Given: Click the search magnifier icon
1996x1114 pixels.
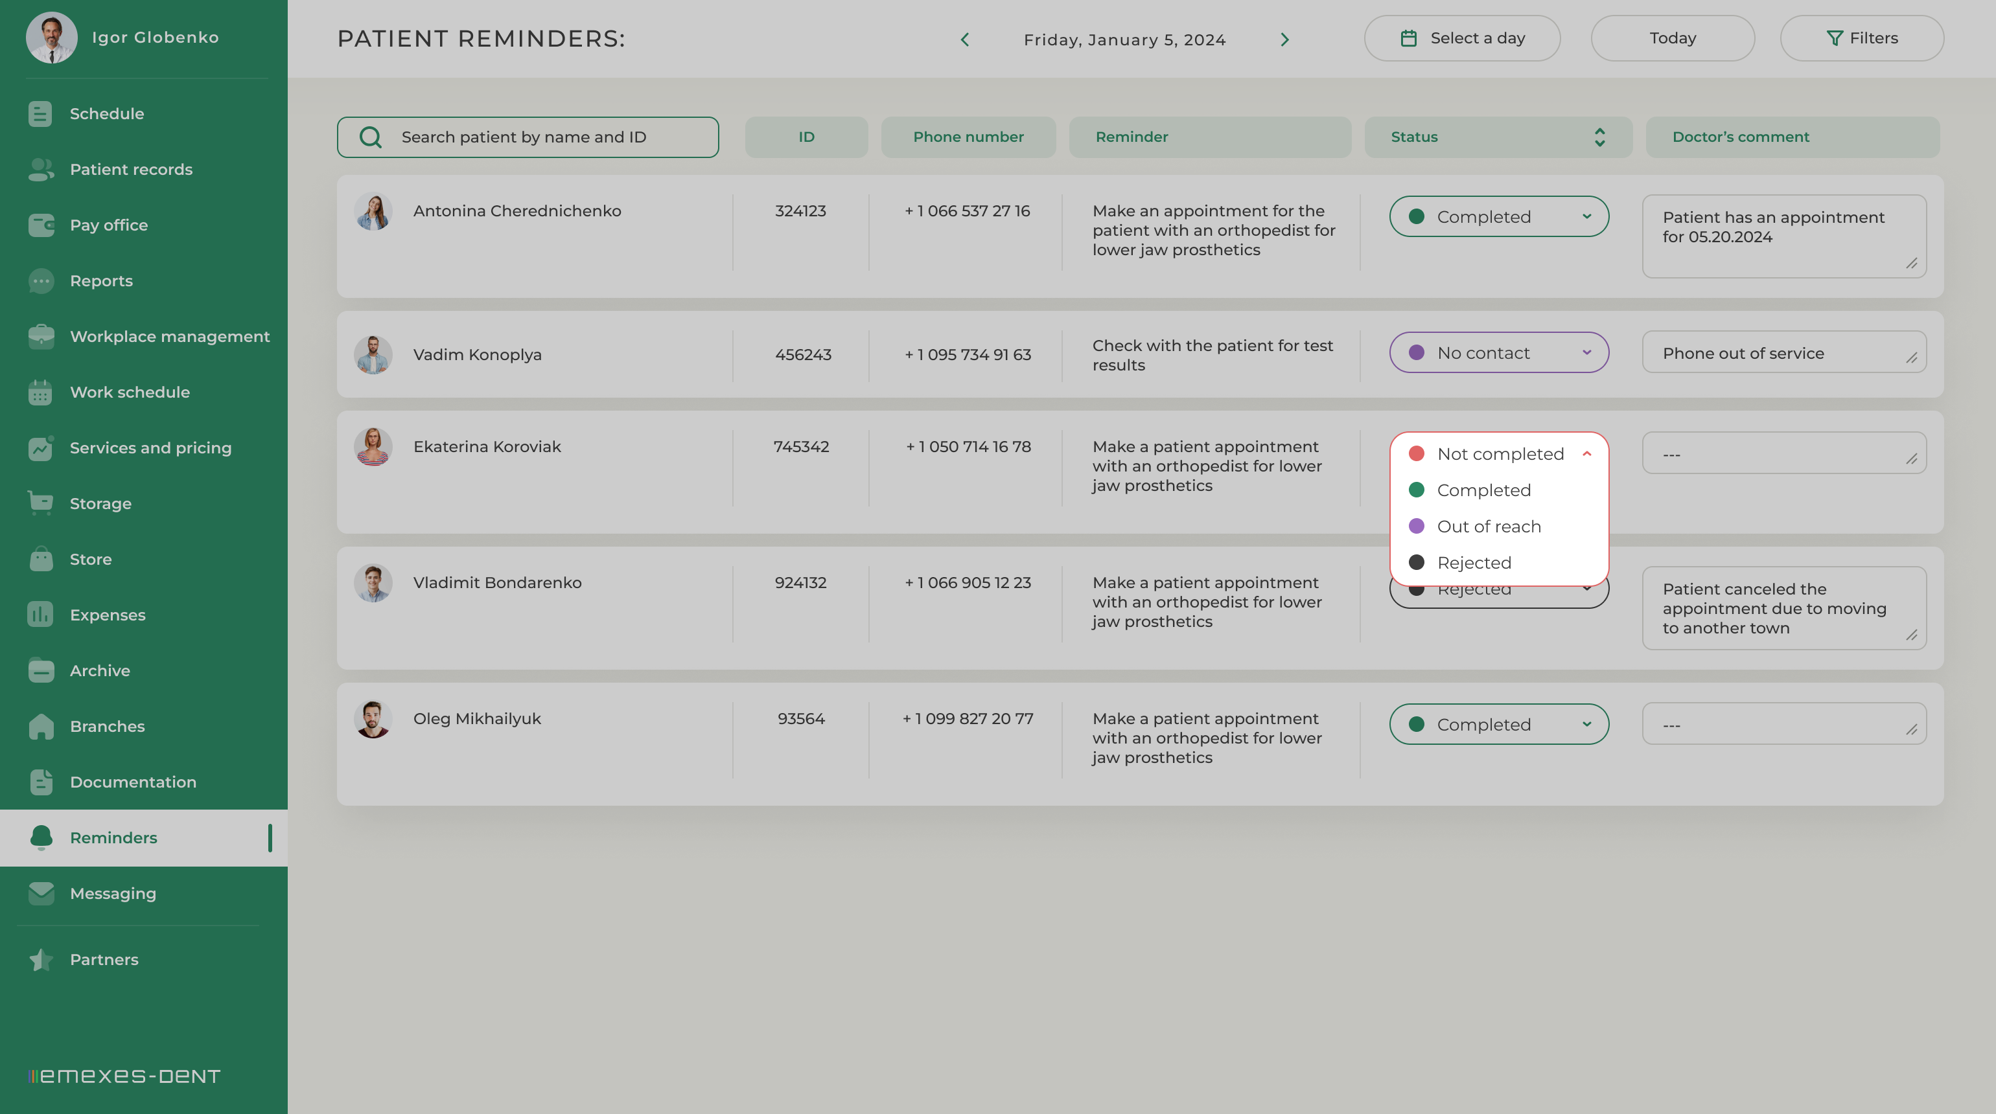Looking at the screenshot, I should point(371,137).
